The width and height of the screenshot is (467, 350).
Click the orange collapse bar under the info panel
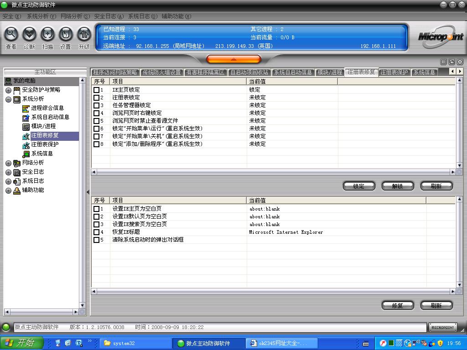[x=233, y=59]
